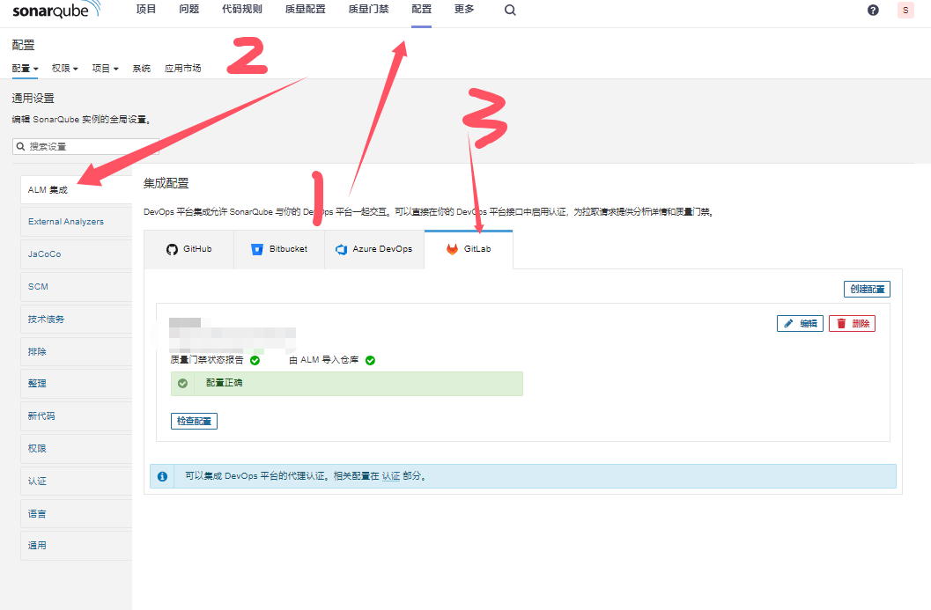Select 认证 in settings sidebar

77,481
